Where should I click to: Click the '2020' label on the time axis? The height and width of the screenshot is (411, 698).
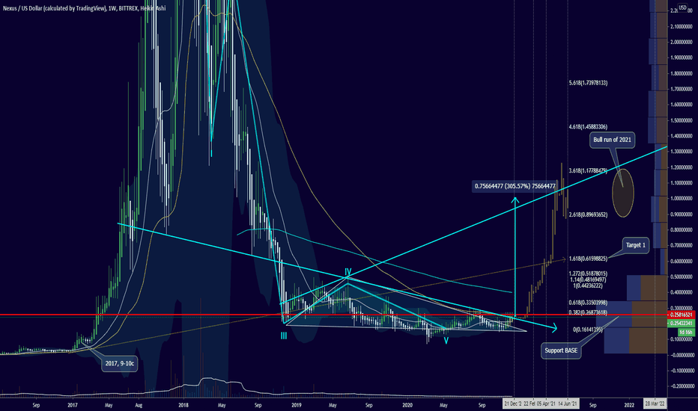[407, 405]
